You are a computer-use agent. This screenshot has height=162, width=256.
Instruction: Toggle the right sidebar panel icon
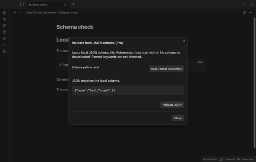coord(251,4)
